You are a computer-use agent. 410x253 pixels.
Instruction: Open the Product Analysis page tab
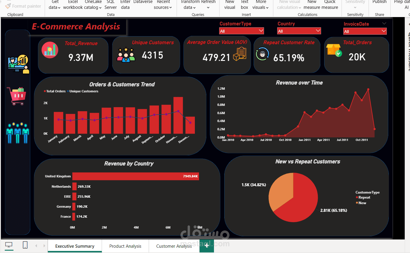coord(125,246)
